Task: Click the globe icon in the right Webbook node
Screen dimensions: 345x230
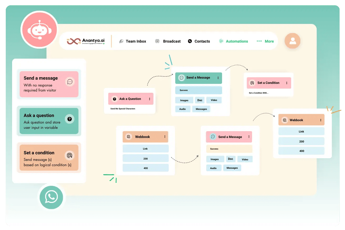Action: coord(284,120)
